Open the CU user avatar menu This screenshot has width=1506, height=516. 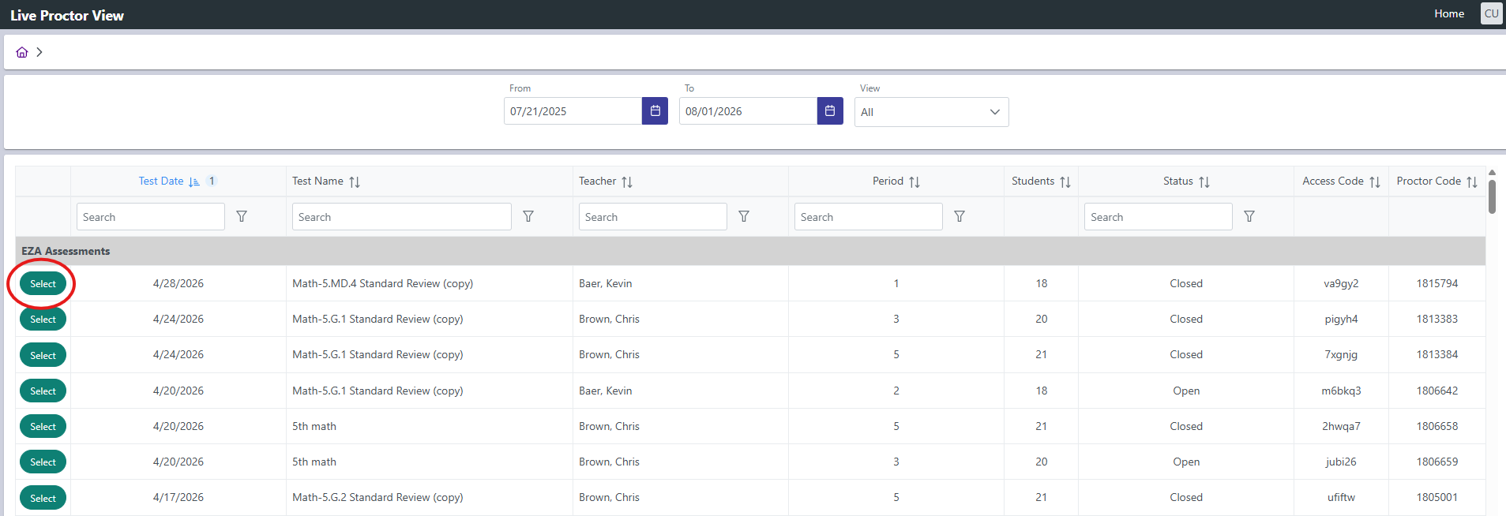[1491, 13]
